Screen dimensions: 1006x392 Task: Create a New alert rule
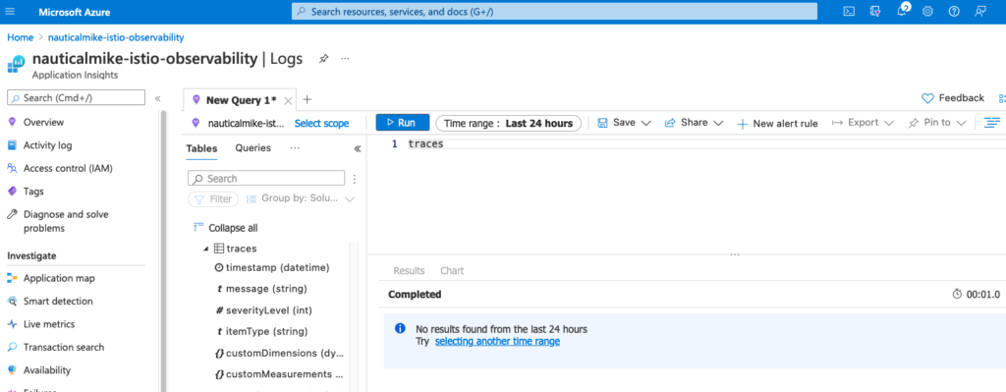point(777,123)
